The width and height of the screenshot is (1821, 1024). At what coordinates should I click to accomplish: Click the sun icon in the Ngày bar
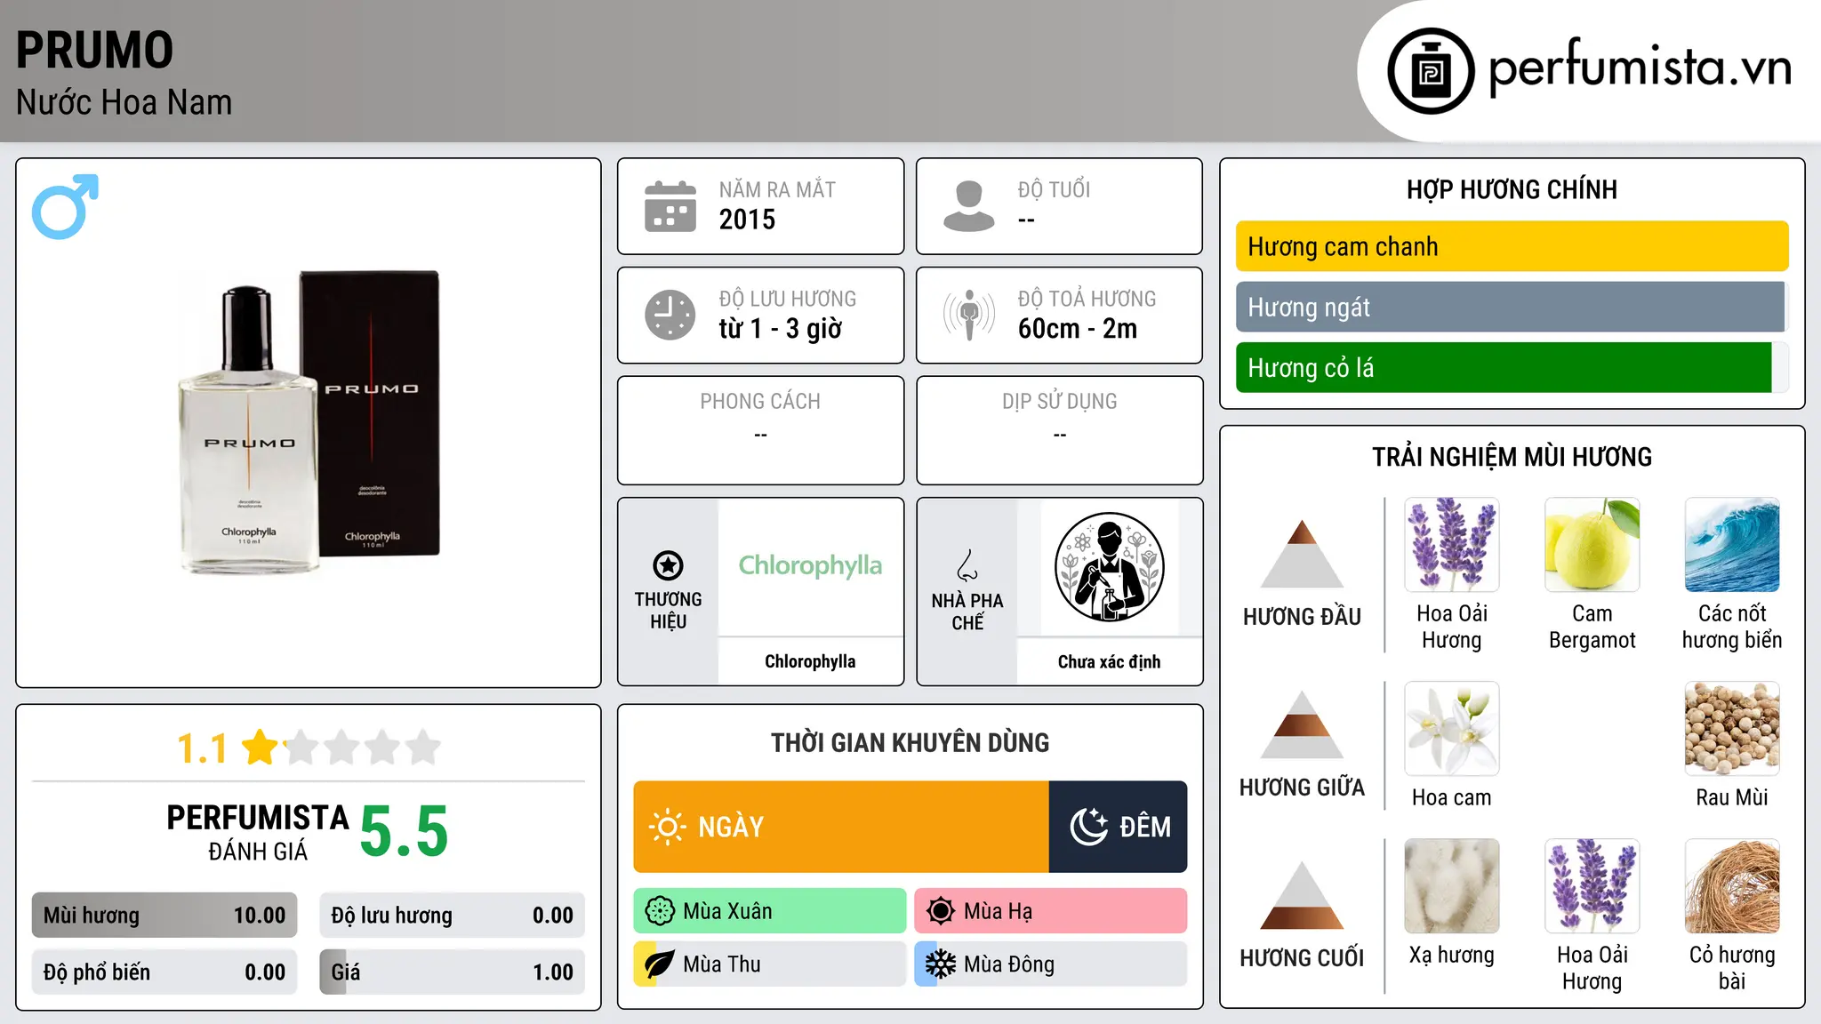click(x=667, y=827)
